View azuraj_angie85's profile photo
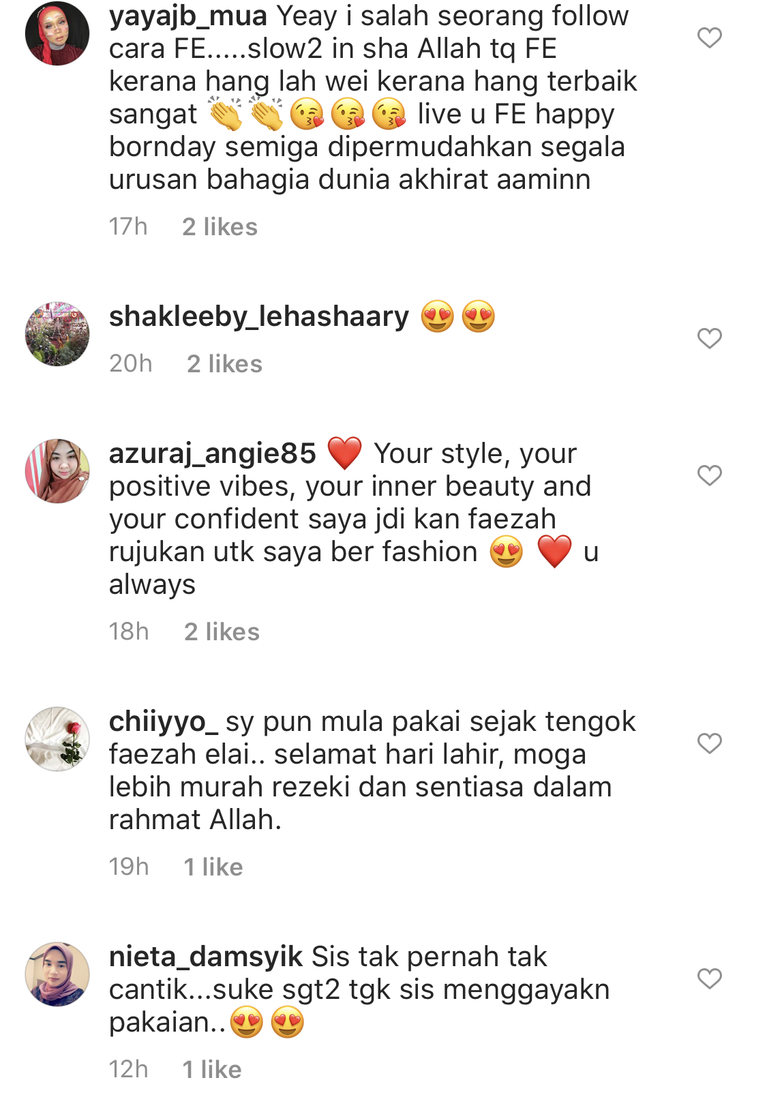Screen dimensions: 767x1093 [x=57, y=471]
